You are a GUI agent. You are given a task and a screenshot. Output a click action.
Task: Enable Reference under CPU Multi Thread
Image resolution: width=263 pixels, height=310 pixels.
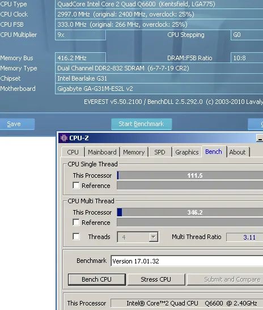(76, 222)
